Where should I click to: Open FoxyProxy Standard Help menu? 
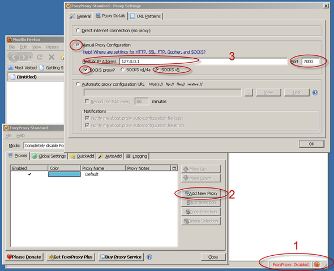[x=20, y=135]
